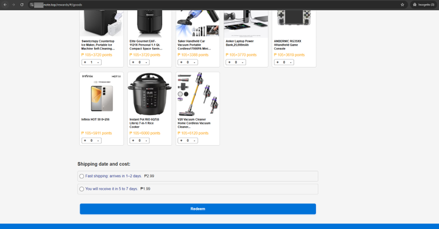Viewport: 439px width, 229px height.
Task: Click Sweetcrispy Countertop Ice Maker title
Action: click(98, 45)
